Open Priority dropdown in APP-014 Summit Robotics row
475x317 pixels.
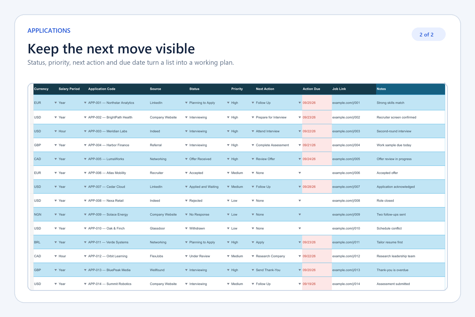click(253, 284)
